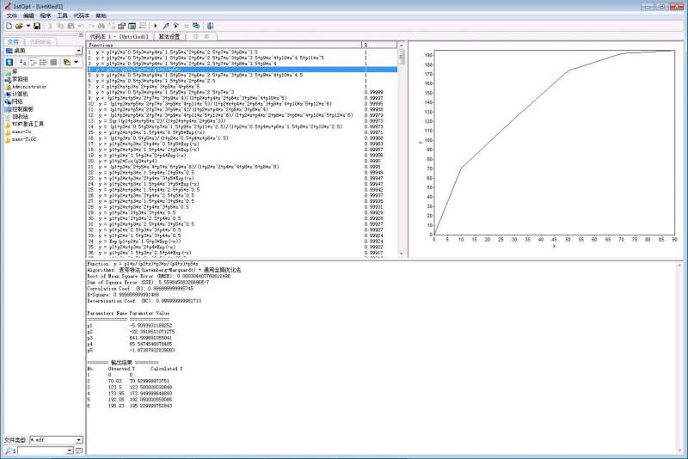Select the 控制面板 item in file tree
Screen dimensions: 688x459
pos(22,108)
